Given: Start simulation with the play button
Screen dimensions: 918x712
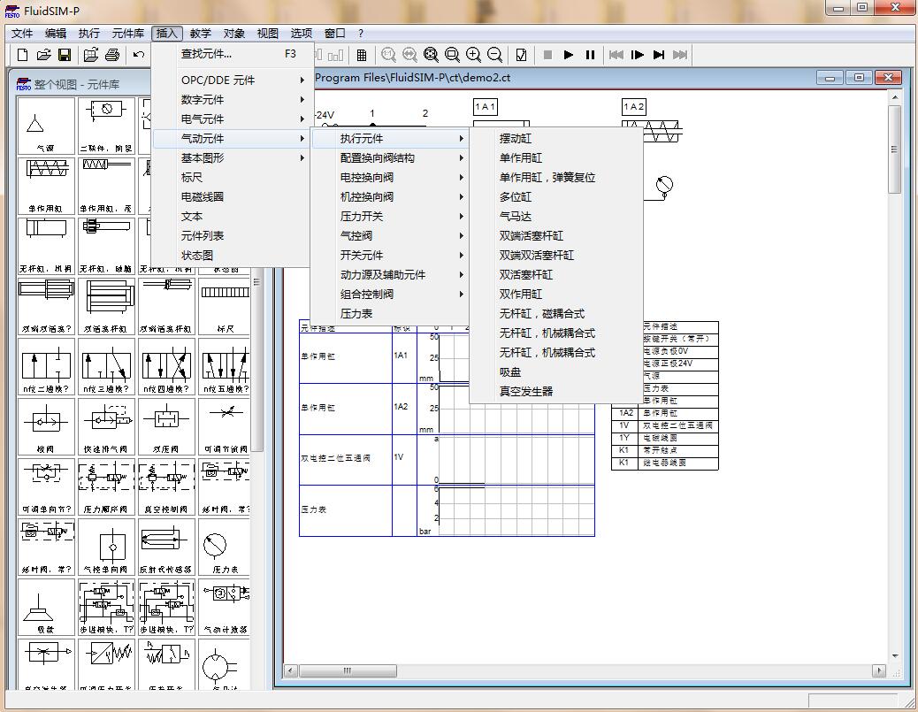Looking at the screenshot, I should (x=569, y=55).
